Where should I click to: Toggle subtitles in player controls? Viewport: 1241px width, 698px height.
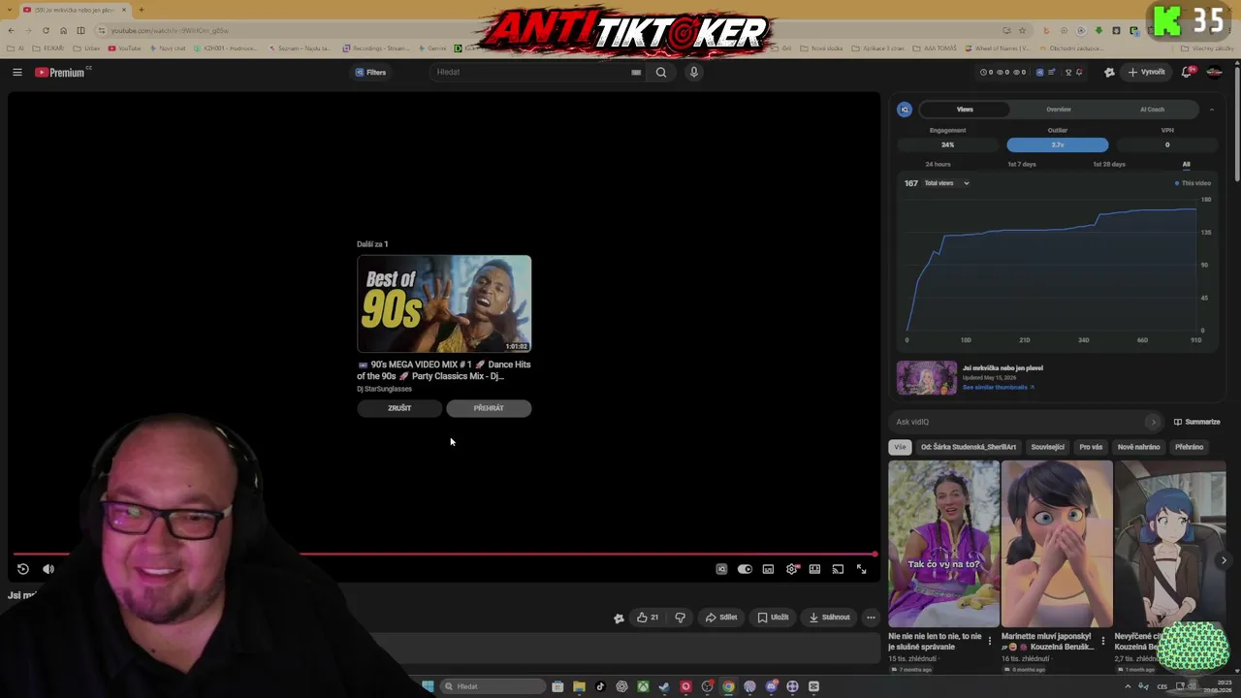click(x=768, y=569)
